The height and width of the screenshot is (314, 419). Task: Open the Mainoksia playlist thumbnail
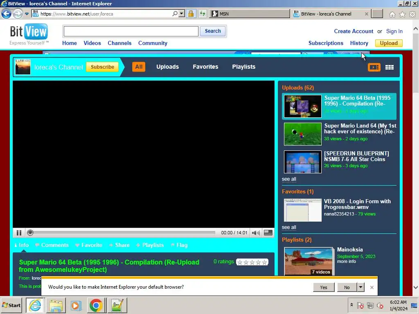(309, 261)
